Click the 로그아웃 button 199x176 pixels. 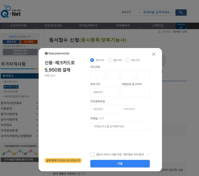(29, 42)
